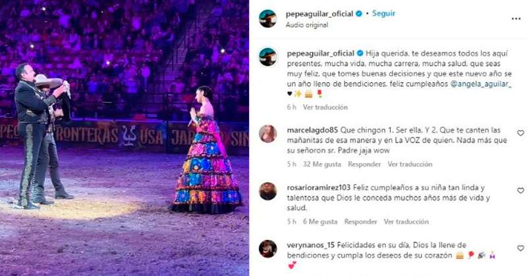
Task: Open the @angela_aguilar_ mention link
Action: [481, 84]
